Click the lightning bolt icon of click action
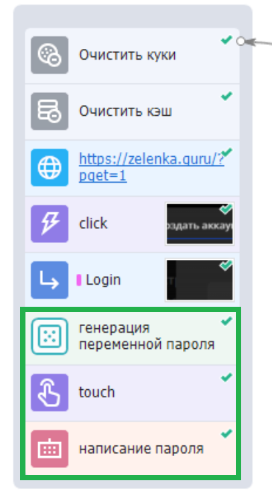 coord(50,224)
